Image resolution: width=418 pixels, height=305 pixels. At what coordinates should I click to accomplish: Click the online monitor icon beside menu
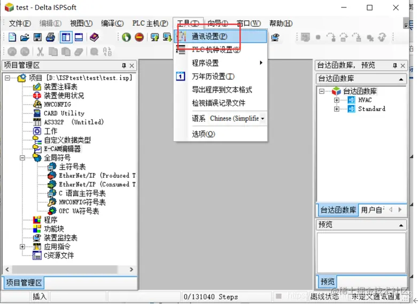coord(275,37)
